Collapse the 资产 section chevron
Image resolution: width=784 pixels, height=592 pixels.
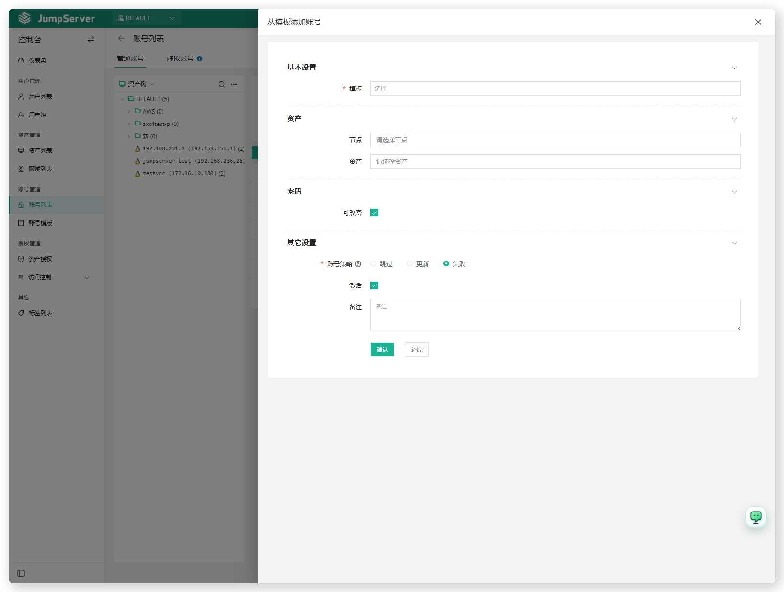tap(734, 119)
